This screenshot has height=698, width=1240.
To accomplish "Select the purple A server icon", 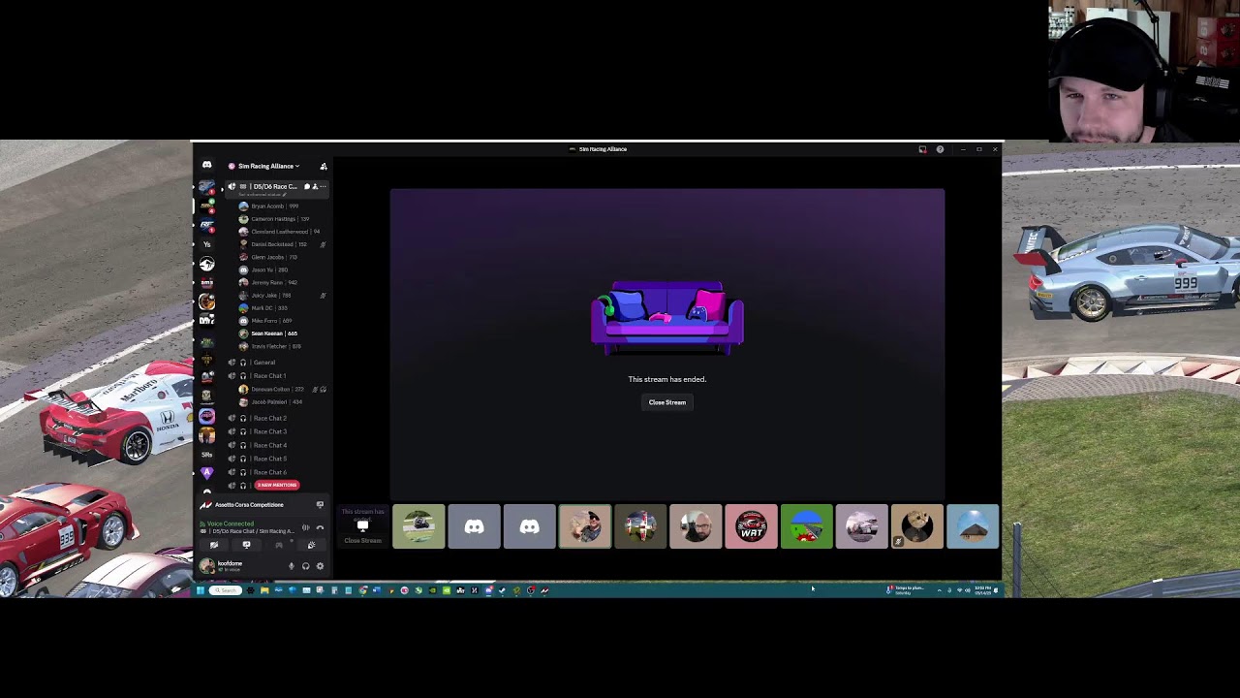I will [x=206, y=472].
